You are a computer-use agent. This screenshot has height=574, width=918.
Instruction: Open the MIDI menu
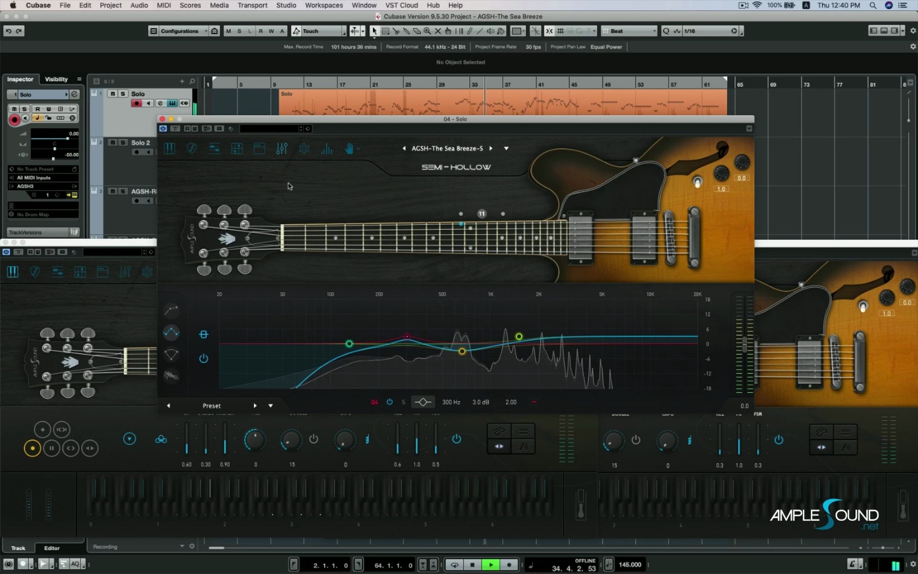164,5
